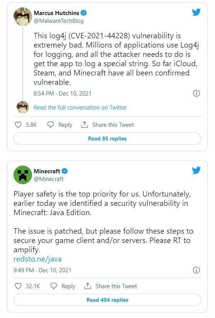Like the Marcus Hutchins tweet heart icon
Image resolution: width=215 pixels, height=318 pixels.
(x=18, y=125)
